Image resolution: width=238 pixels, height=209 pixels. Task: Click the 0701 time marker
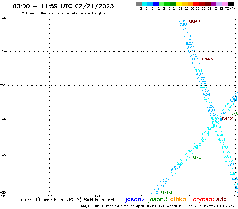coord(198,157)
